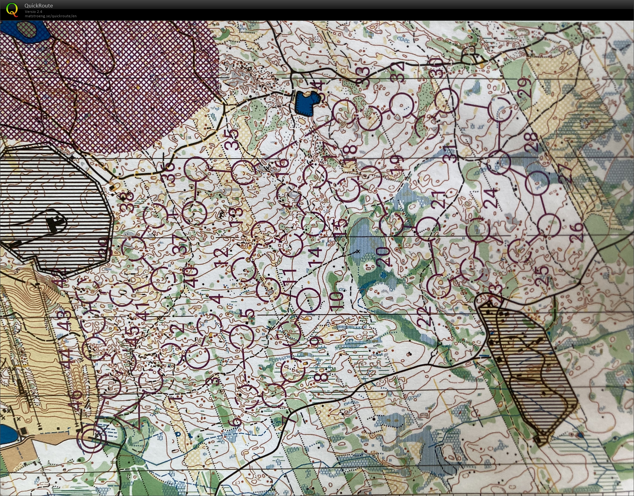Click control number 28 label

[531, 142]
